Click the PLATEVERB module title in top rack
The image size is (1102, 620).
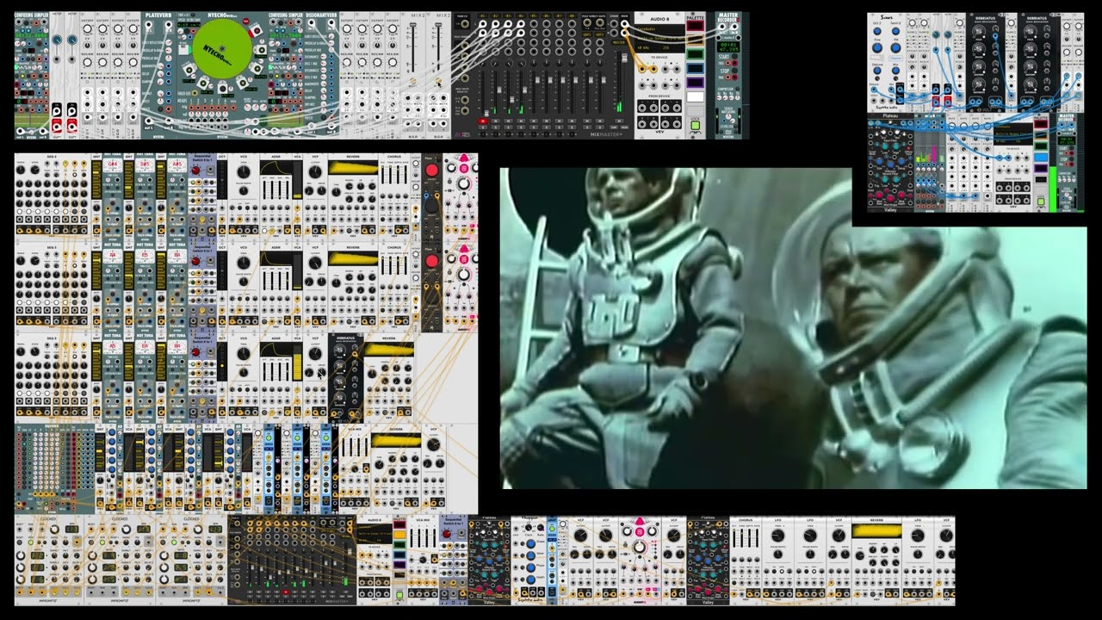coord(158,15)
